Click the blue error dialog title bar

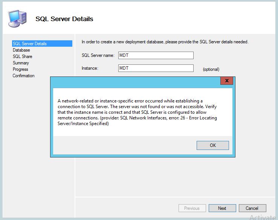point(136,82)
